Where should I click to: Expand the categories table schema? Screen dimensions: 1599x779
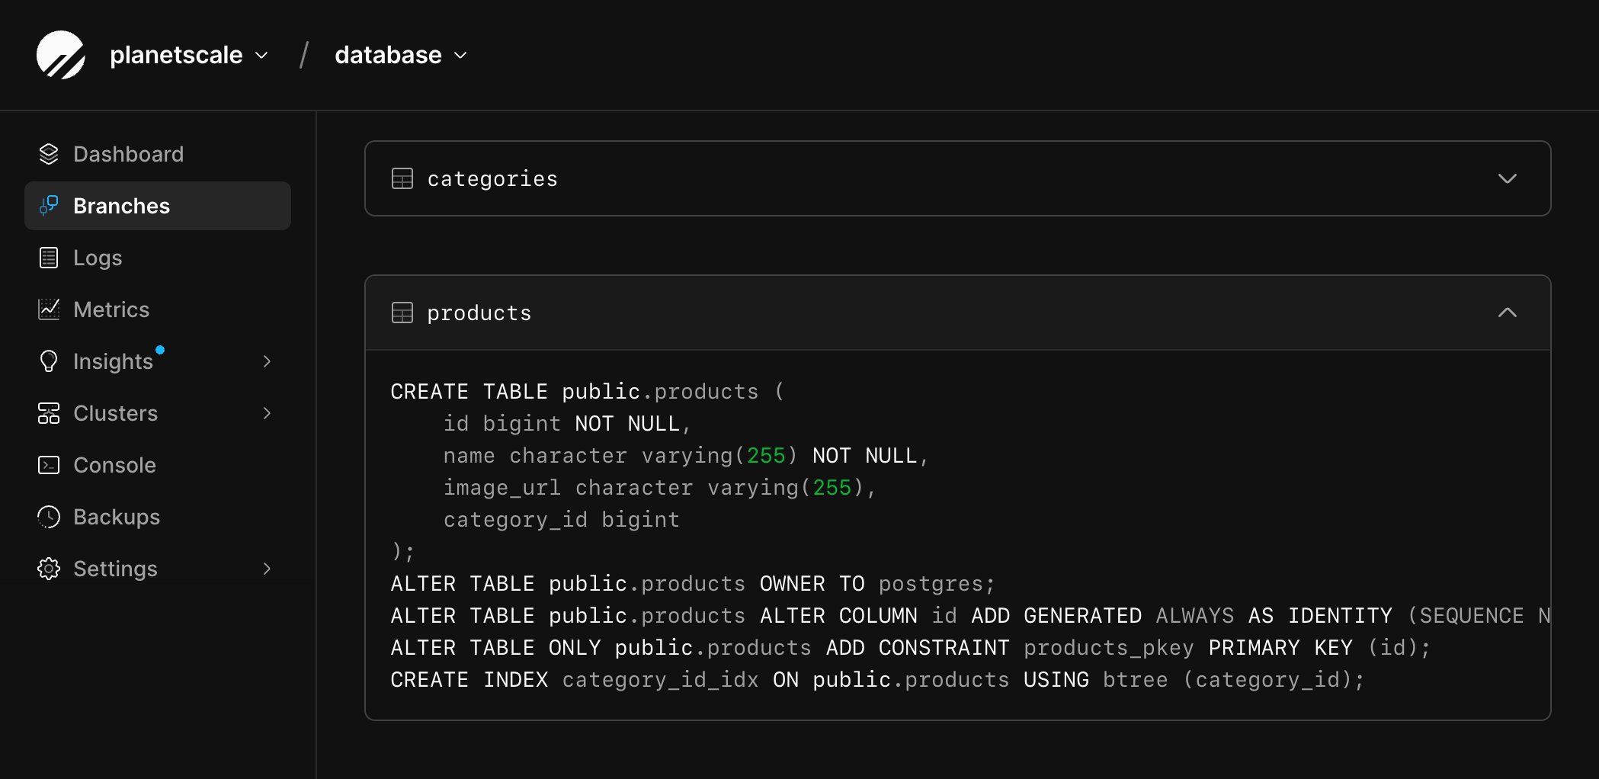pyautogui.click(x=1507, y=178)
